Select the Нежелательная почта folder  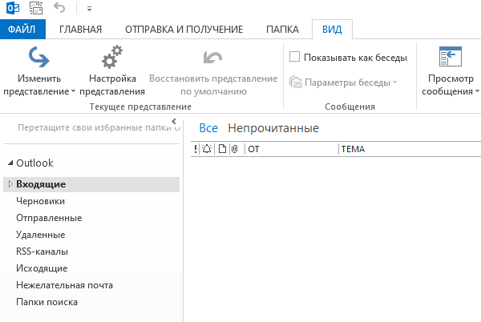pos(64,285)
